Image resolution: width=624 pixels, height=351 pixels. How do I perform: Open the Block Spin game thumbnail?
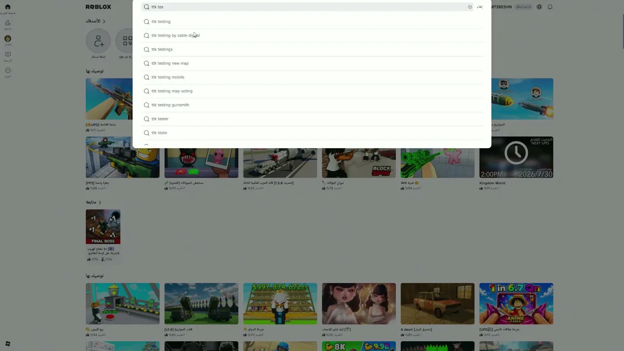359,163
